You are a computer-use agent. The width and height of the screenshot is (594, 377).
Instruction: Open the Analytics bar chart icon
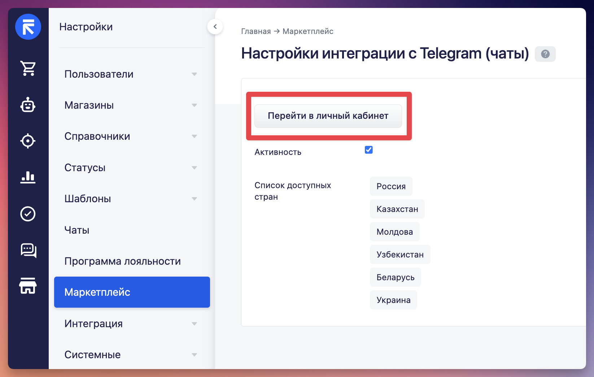tap(28, 177)
